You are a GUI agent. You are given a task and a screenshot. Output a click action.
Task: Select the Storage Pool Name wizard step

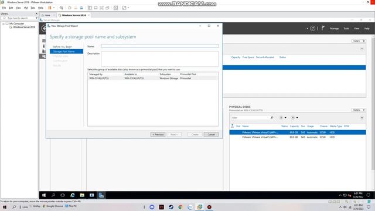point(66,52)
